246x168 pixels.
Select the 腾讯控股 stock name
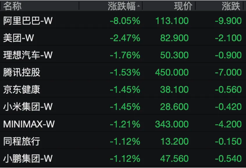point(21,72)
